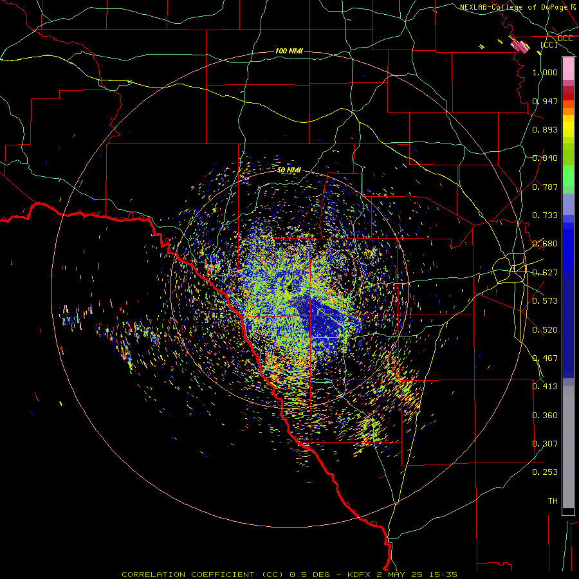Select the 0.520 scale value
579x579 pixels.
point(545,329)
